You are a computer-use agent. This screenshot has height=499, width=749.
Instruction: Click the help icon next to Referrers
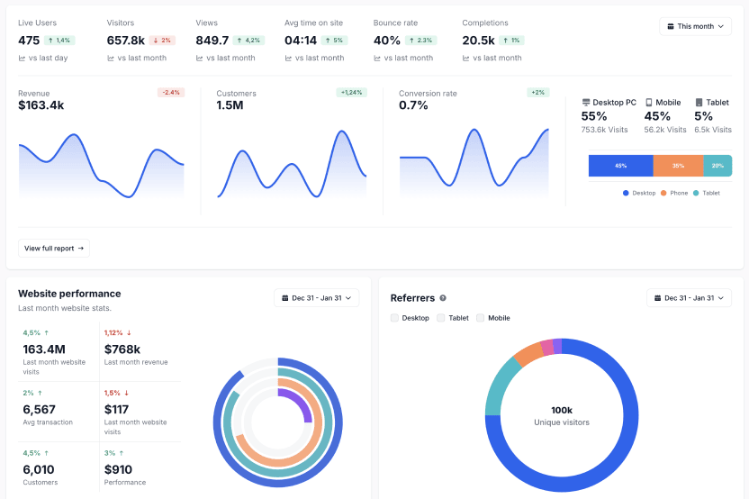(443, 298)
